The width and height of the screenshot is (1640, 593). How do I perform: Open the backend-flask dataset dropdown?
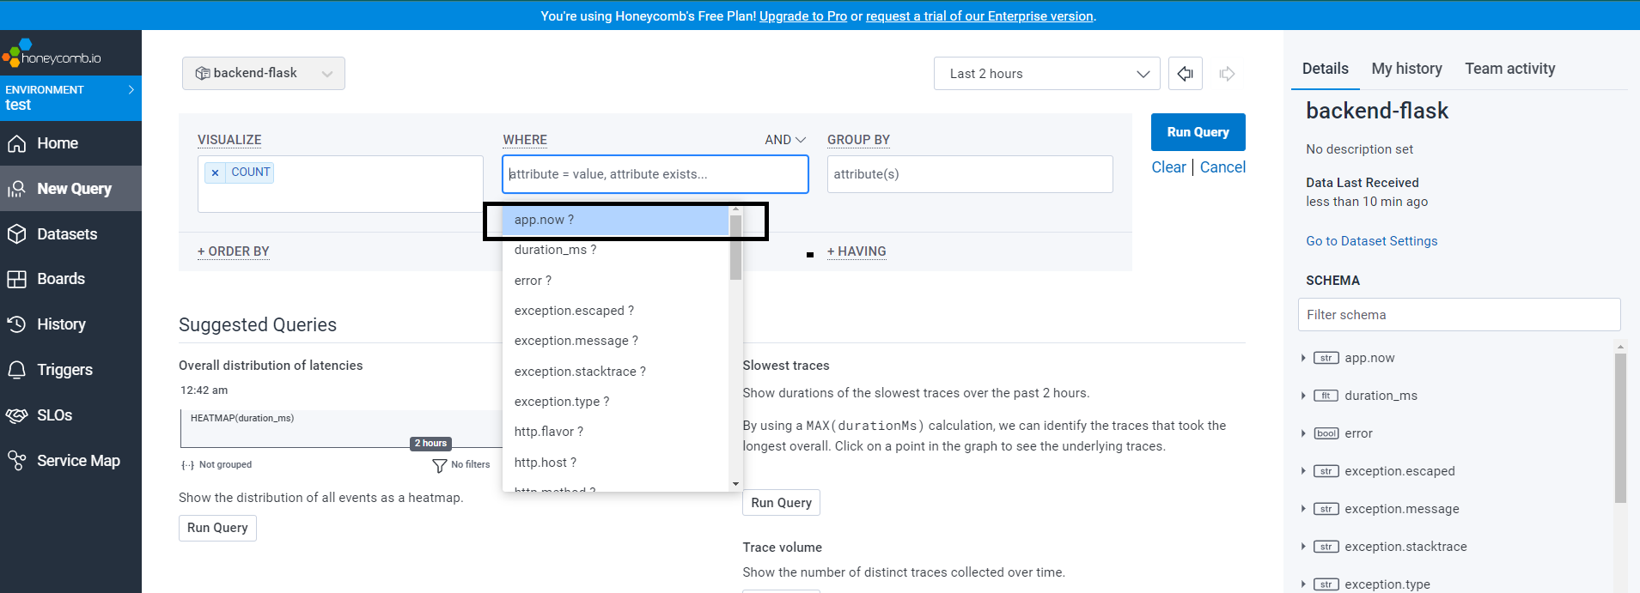[x=264, y=74]
